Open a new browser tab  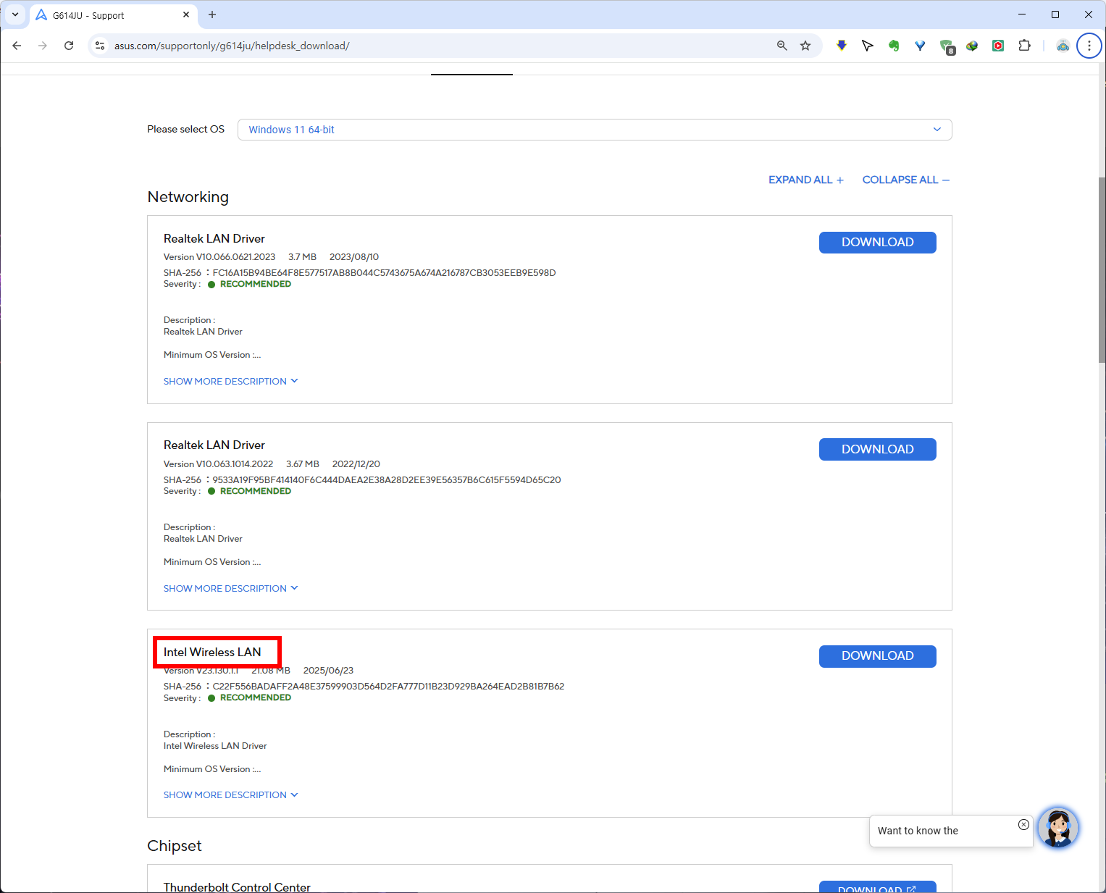212,15
